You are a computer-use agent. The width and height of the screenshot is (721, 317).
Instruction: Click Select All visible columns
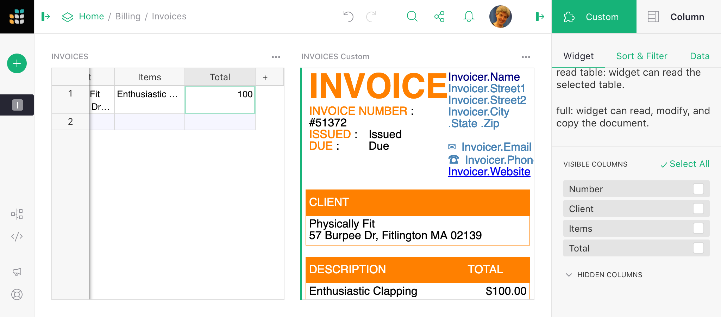tap(684, 164)
